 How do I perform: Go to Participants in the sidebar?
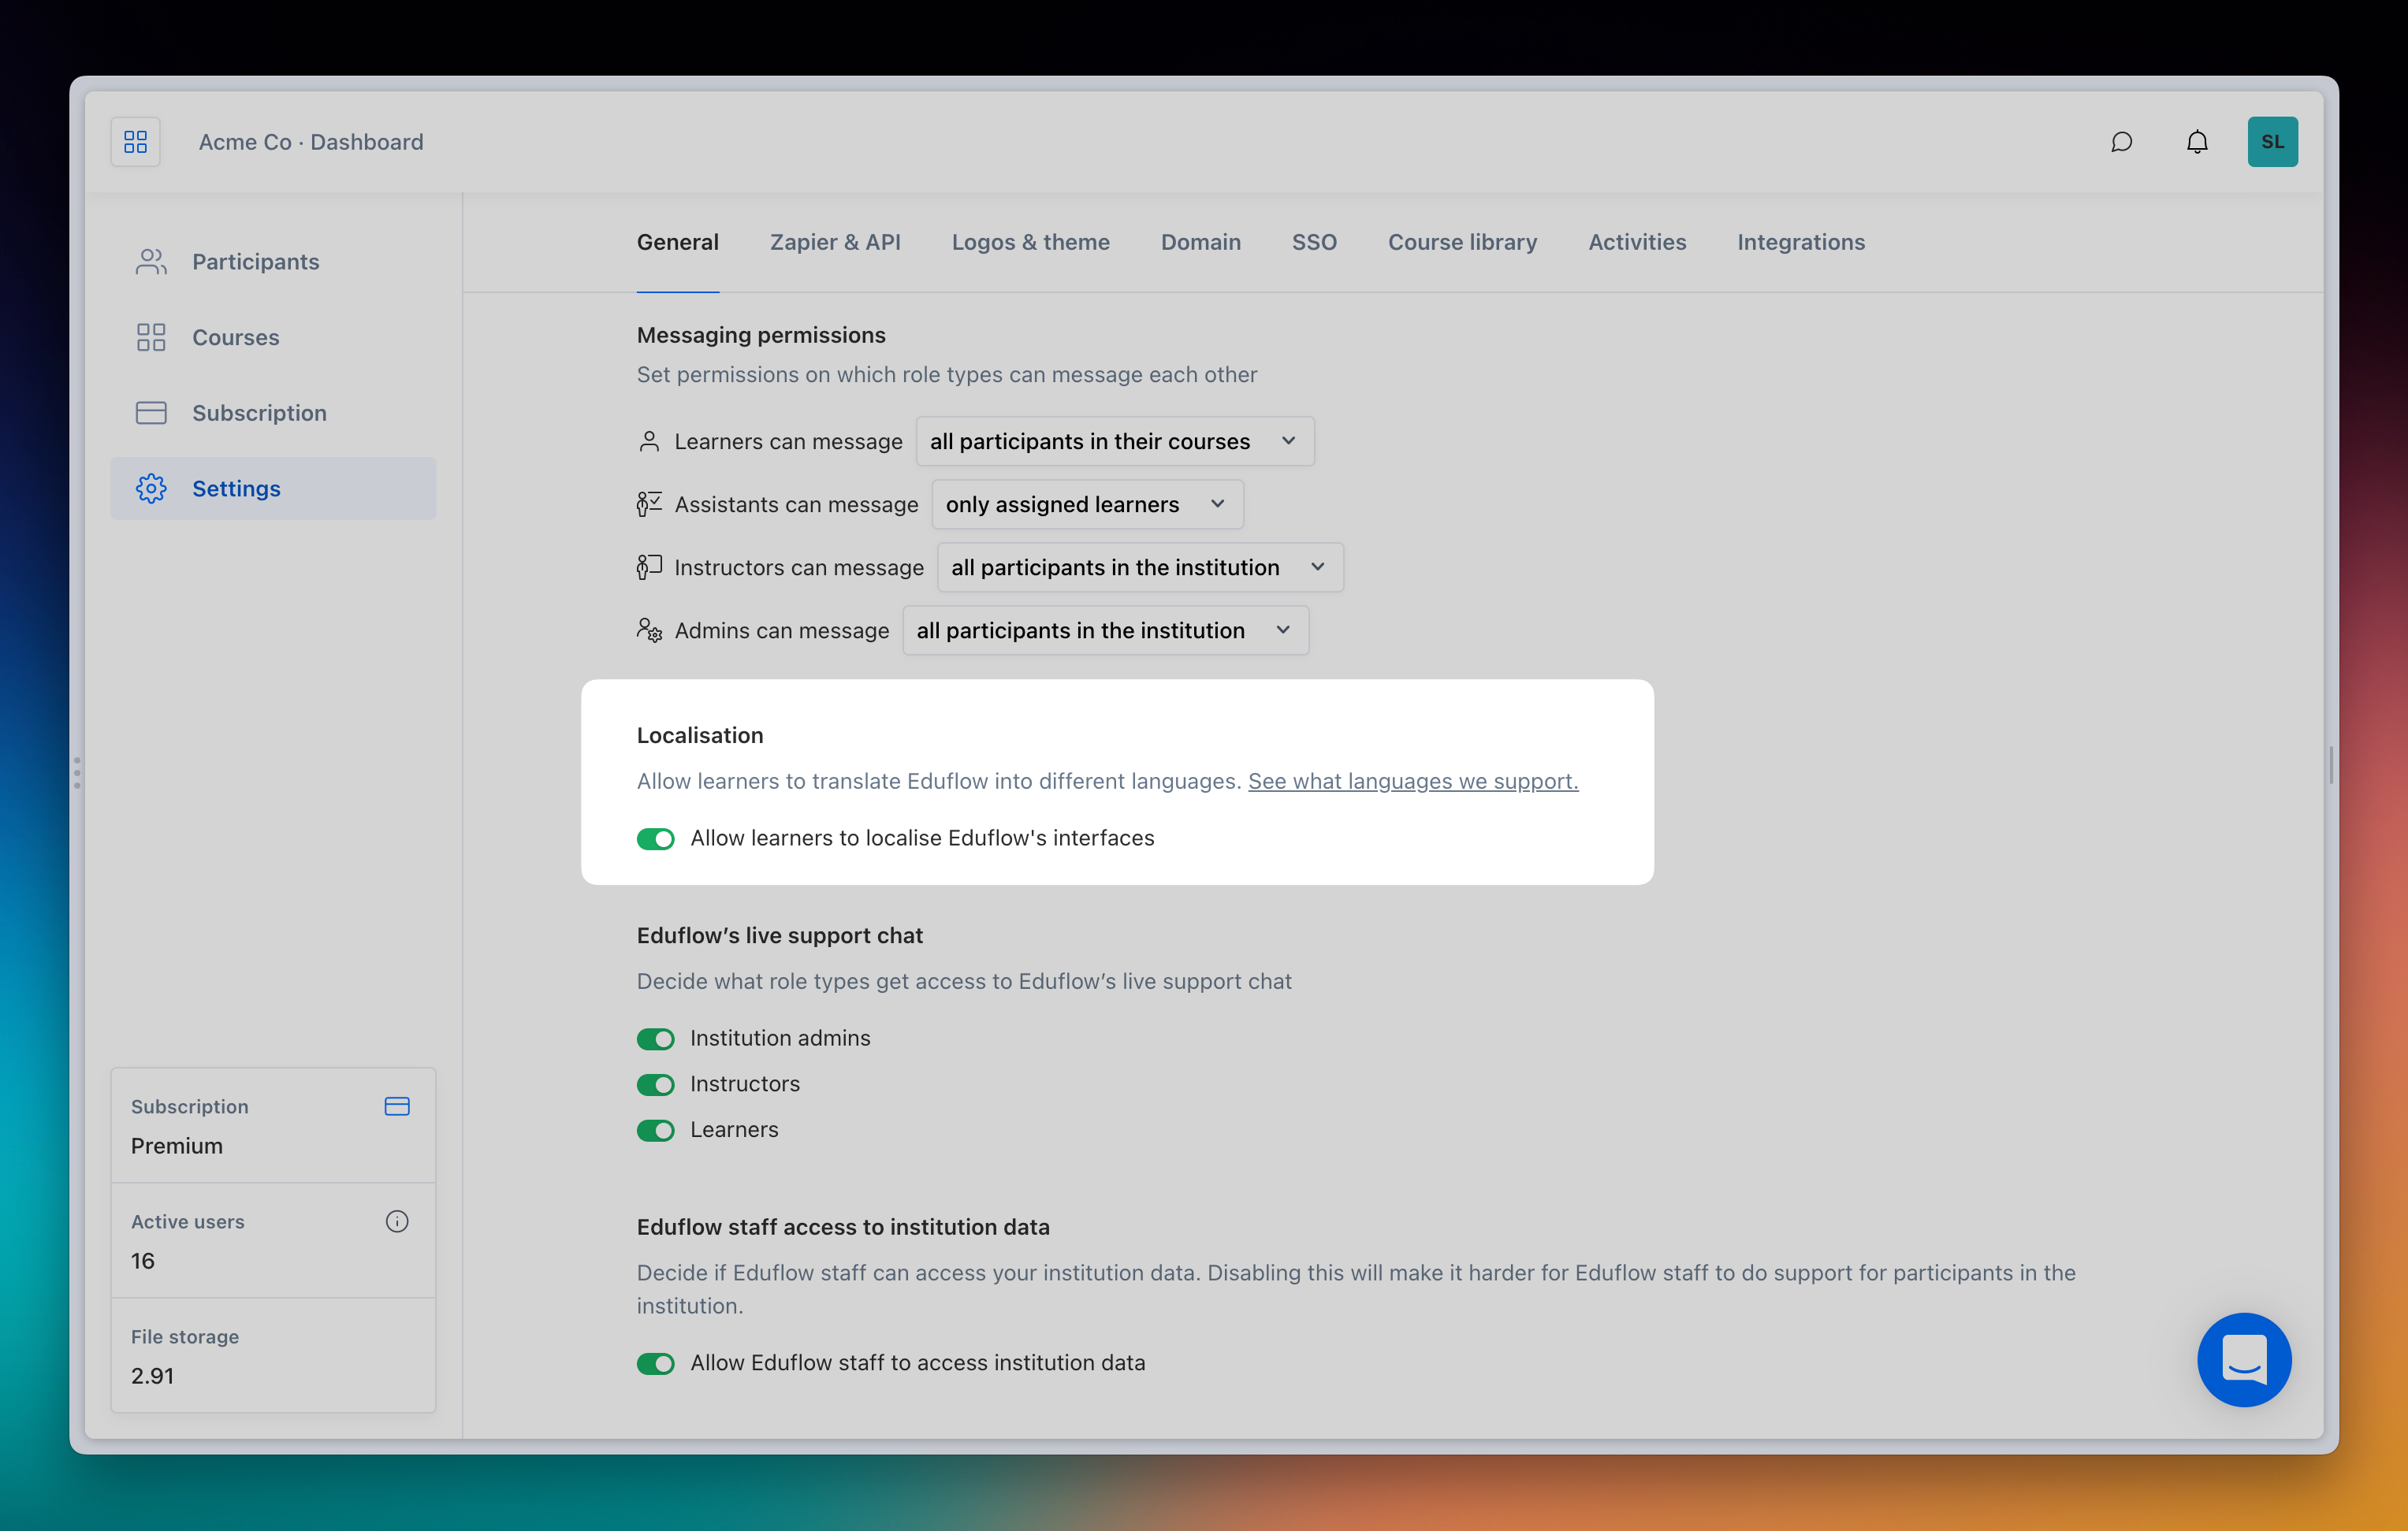pyautogui.click(x=255, y=262)
